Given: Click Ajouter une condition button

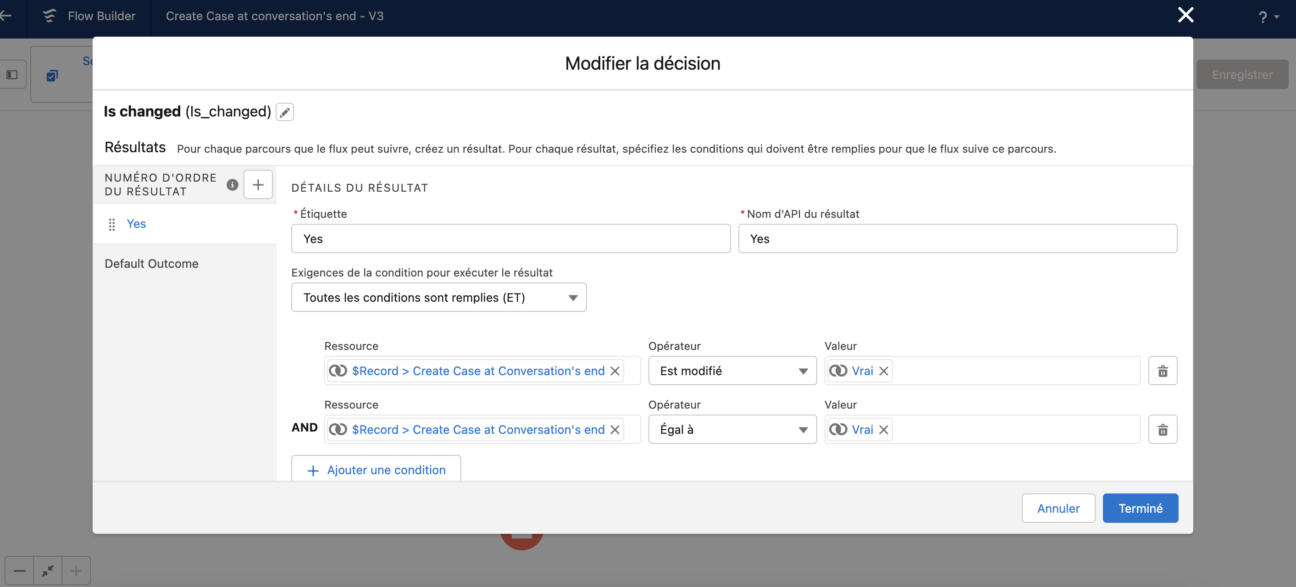Looking at the screenshot, I should [x=376, y=469].
